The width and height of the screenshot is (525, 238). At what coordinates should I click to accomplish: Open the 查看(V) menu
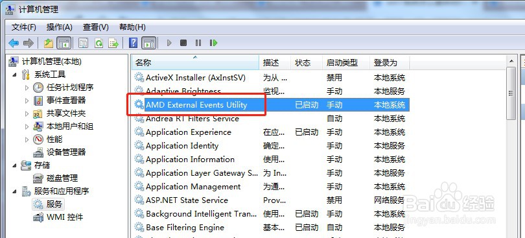click(96, 27)
